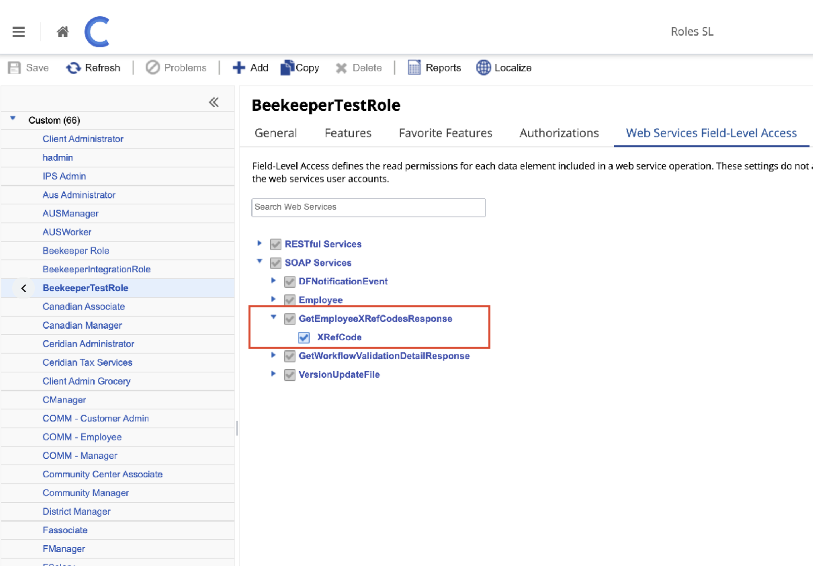Click the Search Web Services field
This screenshot has width=813, height=568.
[368, 207]
